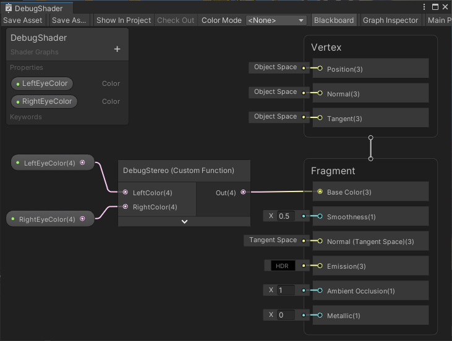Toggle the Main Preview panel
Image resolution: width=452 pixels, height=341 pixels.
[x=439, y=20]
